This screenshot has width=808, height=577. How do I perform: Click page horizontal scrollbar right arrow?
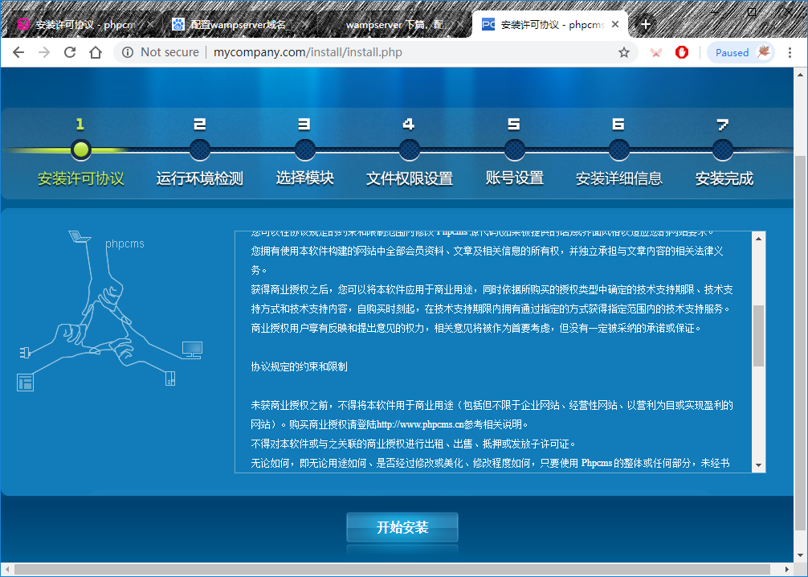pyautogui.click(x=787, y=569)
